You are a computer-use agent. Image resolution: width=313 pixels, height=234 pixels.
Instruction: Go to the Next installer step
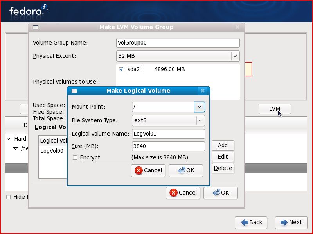291,222
